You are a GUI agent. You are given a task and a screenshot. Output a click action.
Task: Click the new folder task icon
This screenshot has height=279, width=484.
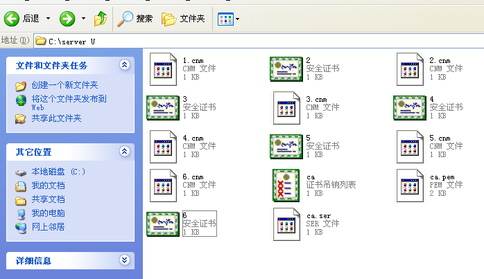coord(21,86)
